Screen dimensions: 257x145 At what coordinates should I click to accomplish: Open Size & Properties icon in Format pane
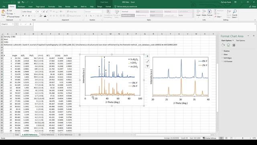234,45
